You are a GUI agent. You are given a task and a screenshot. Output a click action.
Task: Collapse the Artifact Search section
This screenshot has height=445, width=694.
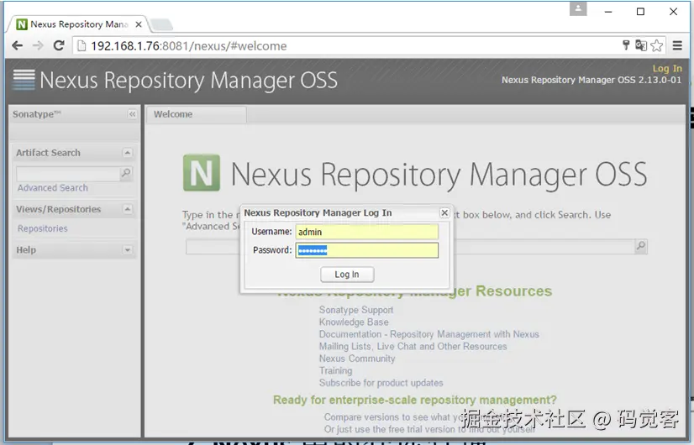pos(128,153)
